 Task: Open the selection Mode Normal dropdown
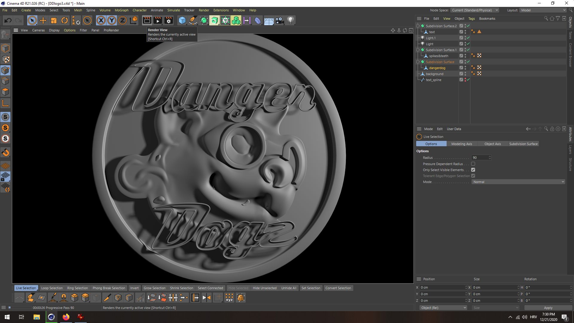click(518, 182)
